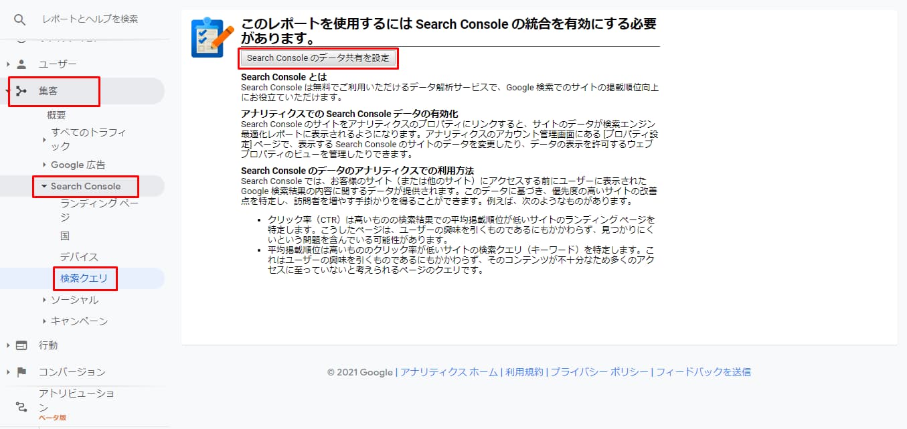Open the 集客 menu item
907x429 pixels.
click(x=48, y=91)
